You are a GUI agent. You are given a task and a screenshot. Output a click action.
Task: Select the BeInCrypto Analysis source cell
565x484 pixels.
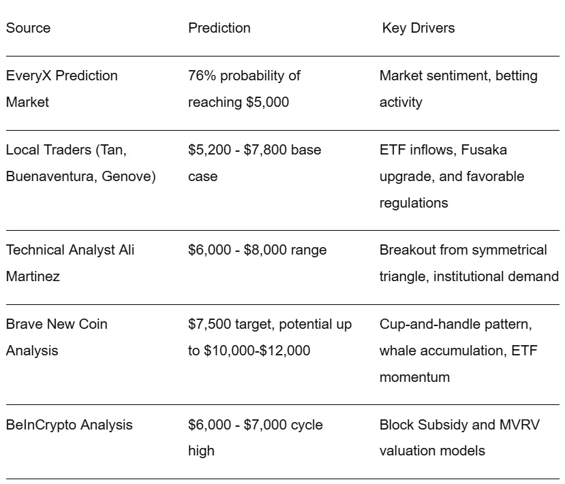point(69,425)
